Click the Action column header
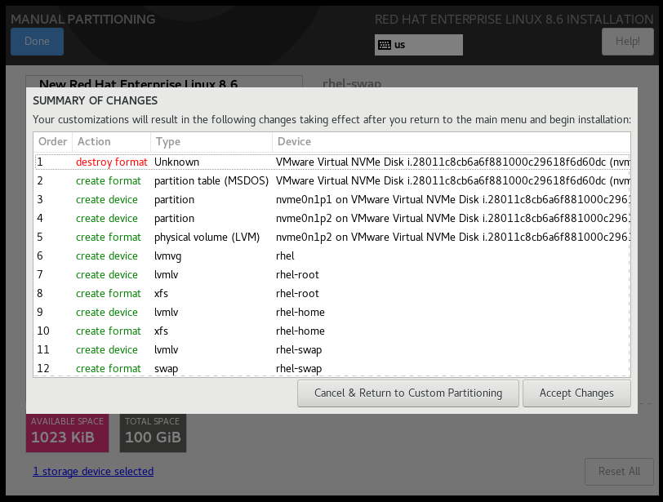Screen dimensions: 663x502 coord(112,141)
